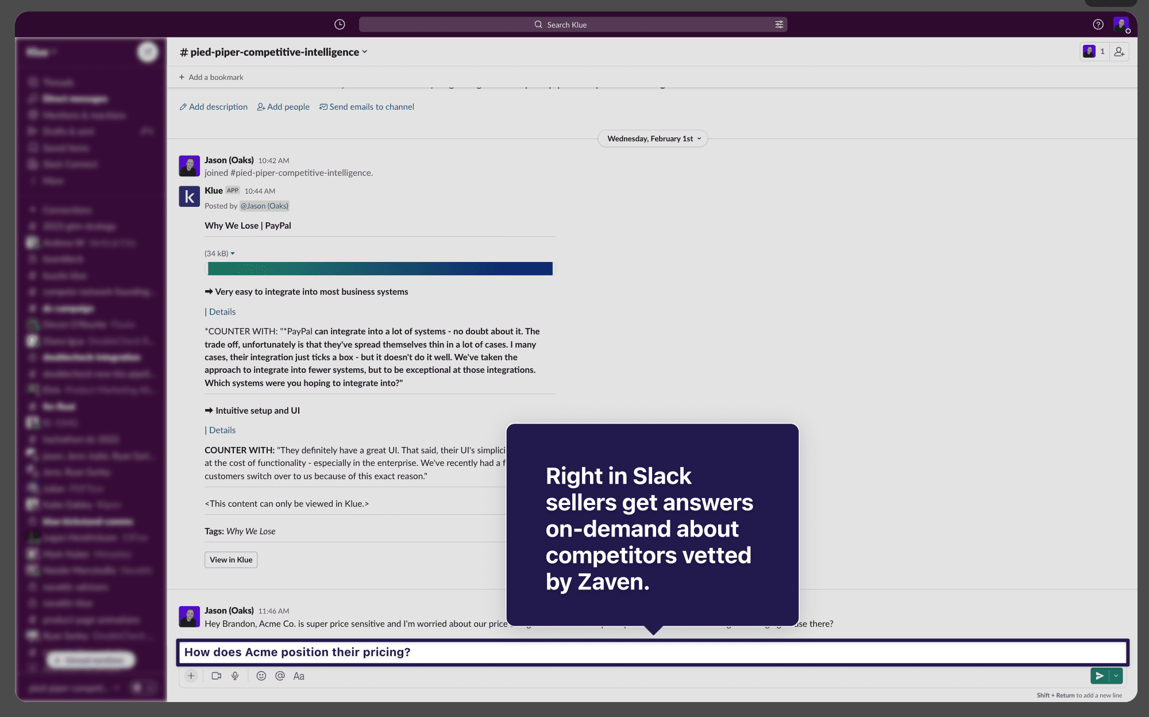Open Jason (Oaks) avatar at 10:42 AM

click(x=189, y=166)
